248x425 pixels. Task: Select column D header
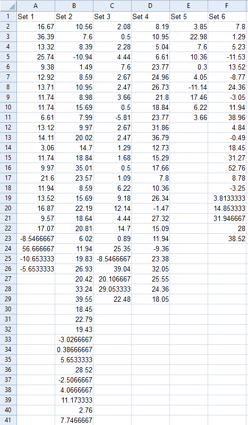point(150,6)
